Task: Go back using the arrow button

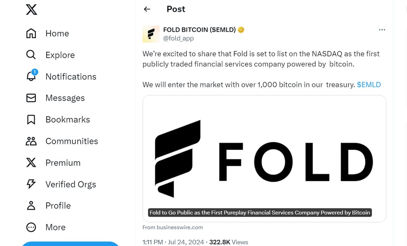Action: tap(147, 9)
